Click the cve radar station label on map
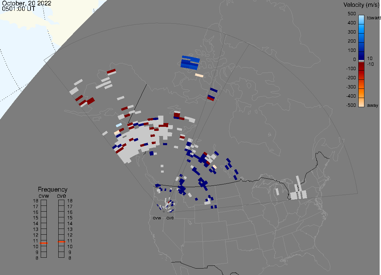Screen dimensions: 381x275 coord(170,218)
